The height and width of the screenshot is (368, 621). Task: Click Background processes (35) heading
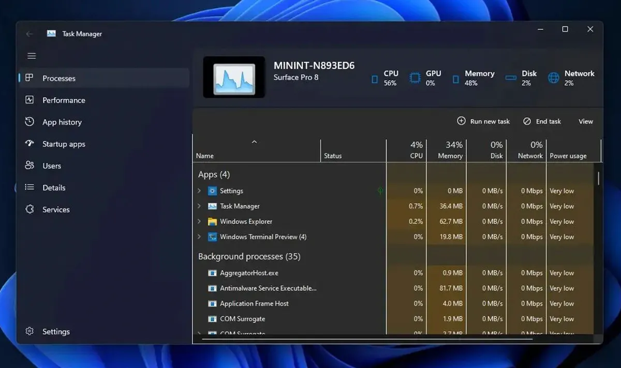249,256
